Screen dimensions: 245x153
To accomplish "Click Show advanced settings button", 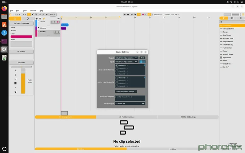I will pos(126,92).
